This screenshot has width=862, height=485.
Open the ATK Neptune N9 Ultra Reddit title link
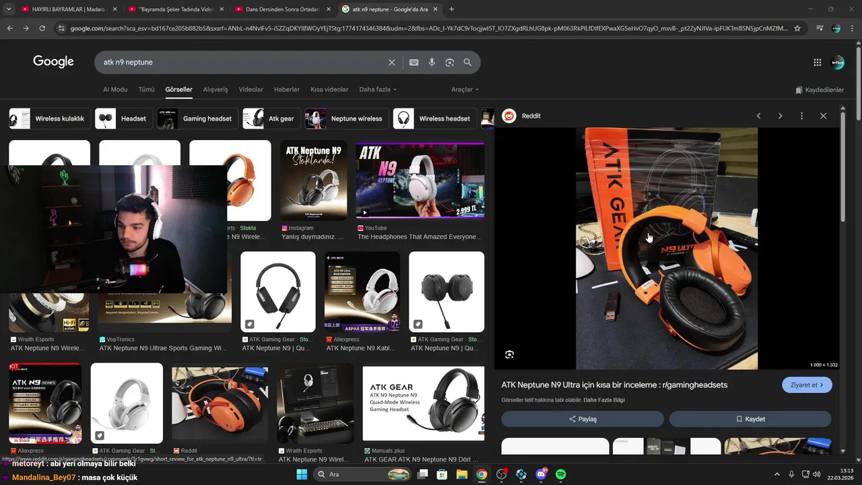coord(614,385)
